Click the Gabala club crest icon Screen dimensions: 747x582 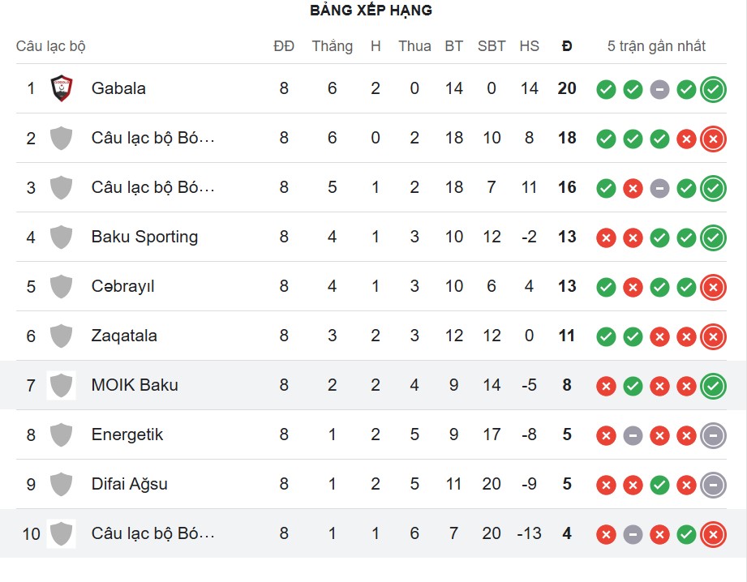click(62, 88)
